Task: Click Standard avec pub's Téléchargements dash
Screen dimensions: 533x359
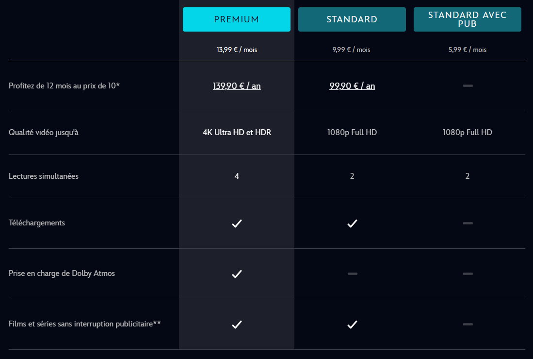Action: pyautogui.click(x=468, y=223)
